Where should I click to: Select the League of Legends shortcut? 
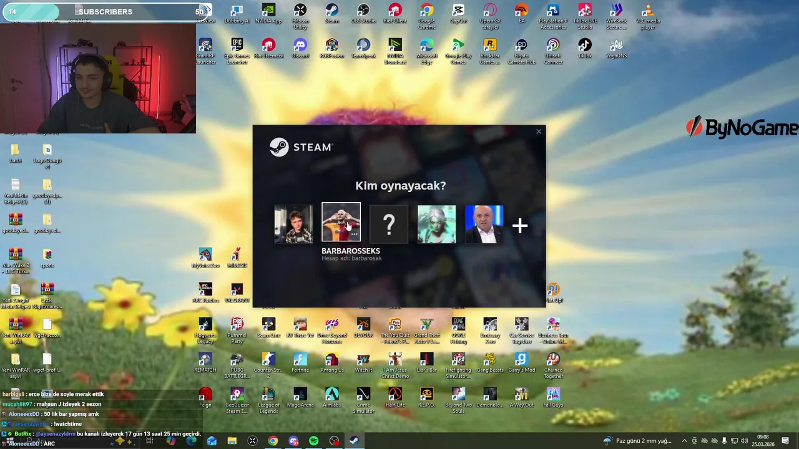[x=268, y=401]
